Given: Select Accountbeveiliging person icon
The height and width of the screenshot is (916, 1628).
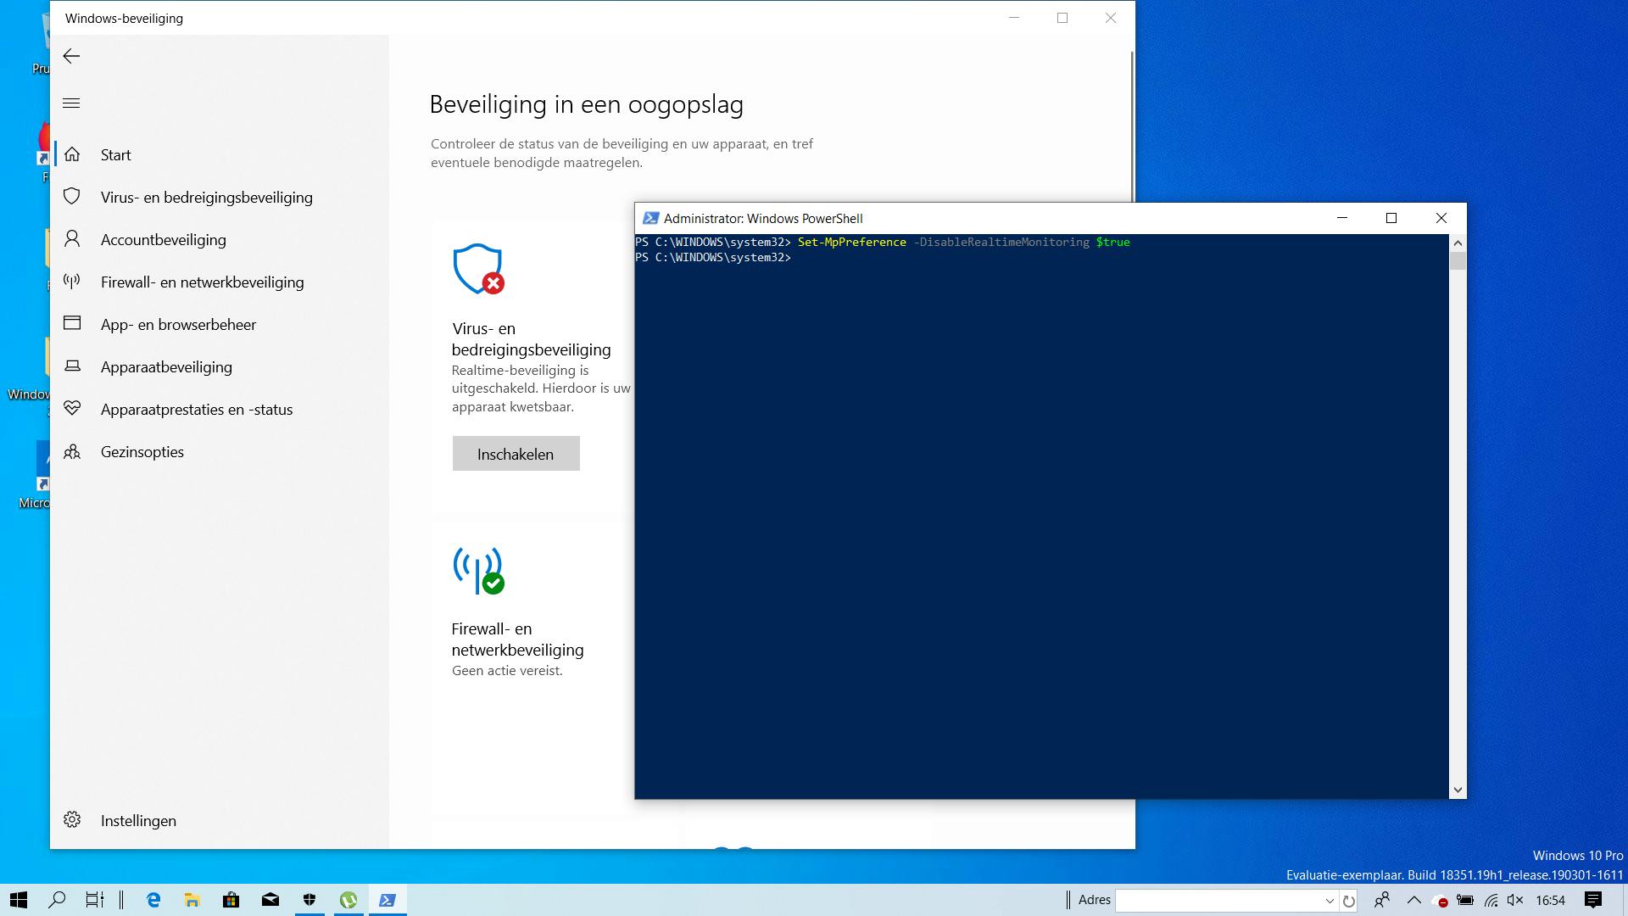Looking at the screenshot, I should pos(72,239).
